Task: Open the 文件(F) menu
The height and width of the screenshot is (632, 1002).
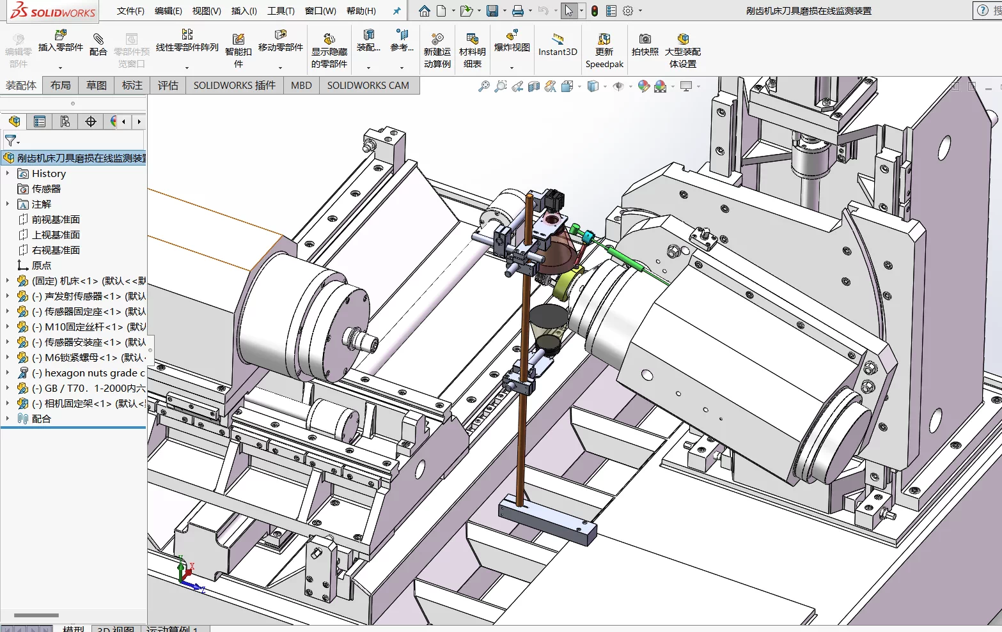Action: pyautogui.click(x=130, y=11)
